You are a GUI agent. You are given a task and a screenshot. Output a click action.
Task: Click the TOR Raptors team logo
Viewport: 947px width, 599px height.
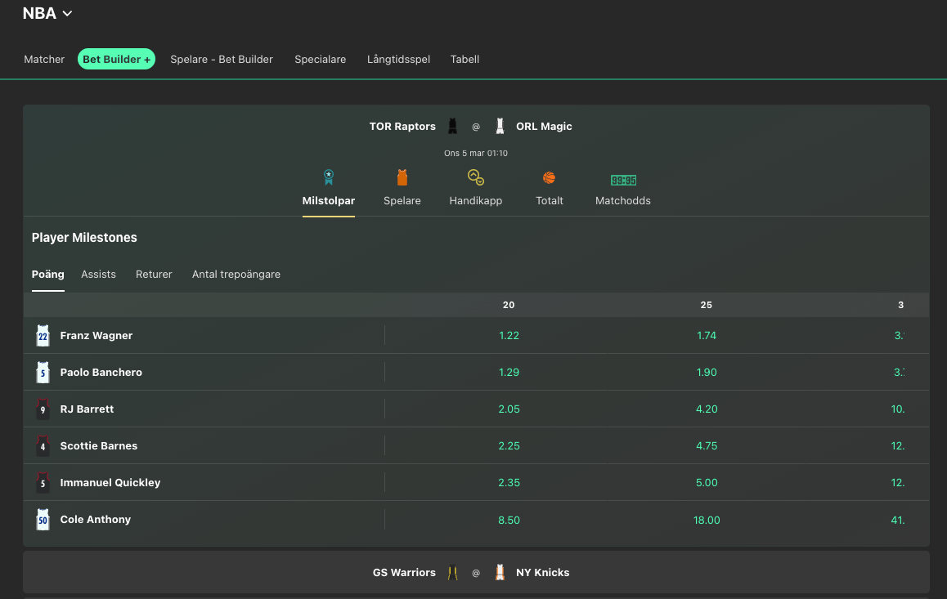pos(452,126)
